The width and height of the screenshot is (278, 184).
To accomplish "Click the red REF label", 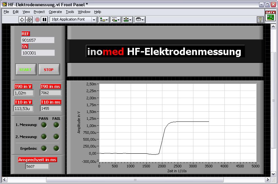I will point(25,34).
